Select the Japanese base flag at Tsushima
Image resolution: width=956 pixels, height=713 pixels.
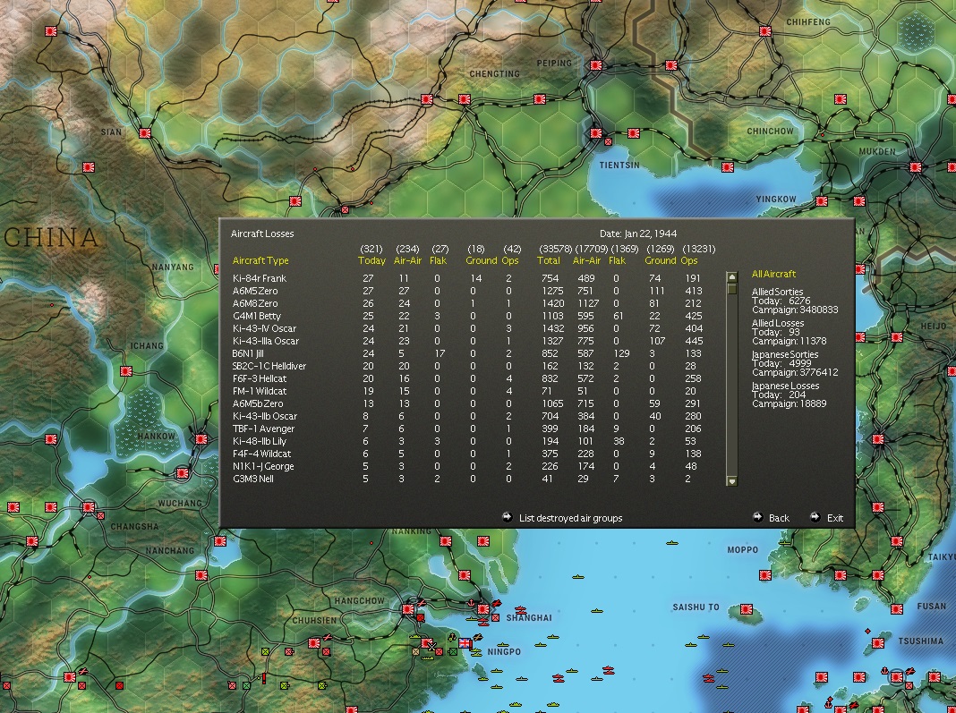tap(878, 643)
